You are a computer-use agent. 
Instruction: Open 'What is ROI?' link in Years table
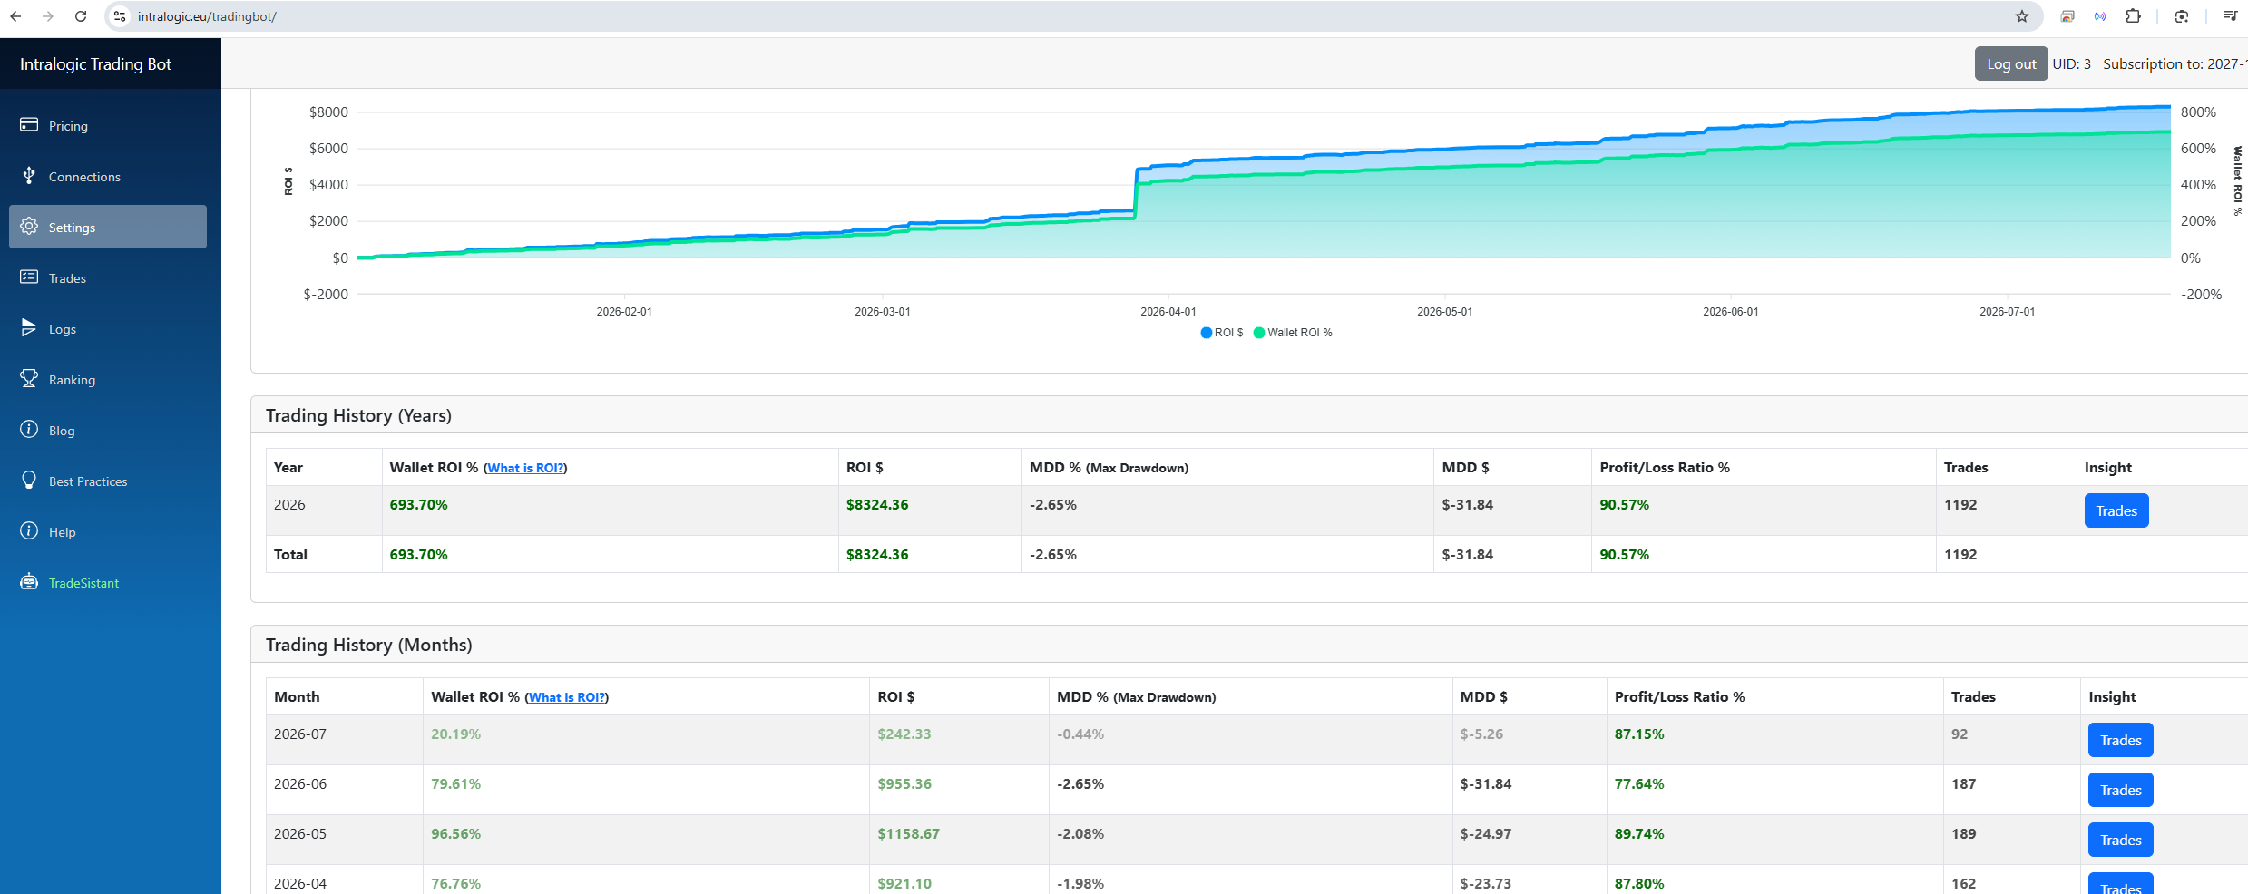tap(525, 468)
